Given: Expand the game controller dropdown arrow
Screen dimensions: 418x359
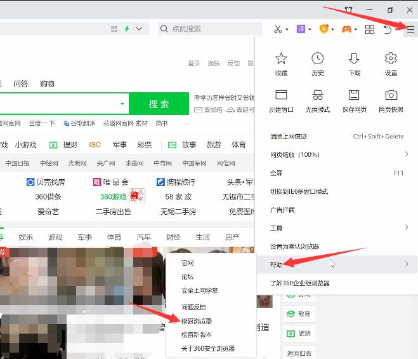Looking at the screenshot, I should (356, 29).
